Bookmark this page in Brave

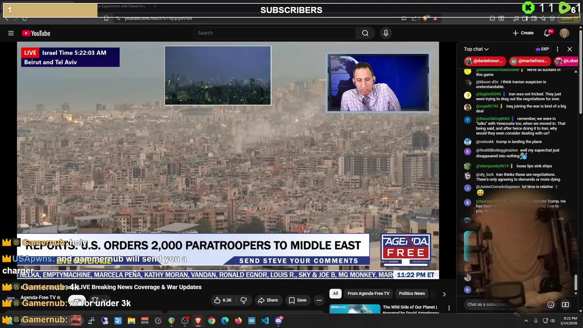[106, 18]
